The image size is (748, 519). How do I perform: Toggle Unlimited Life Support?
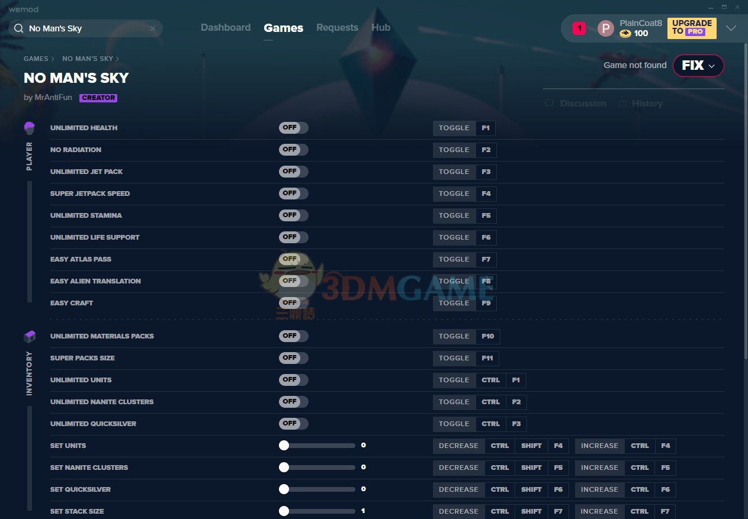point(294,237)
